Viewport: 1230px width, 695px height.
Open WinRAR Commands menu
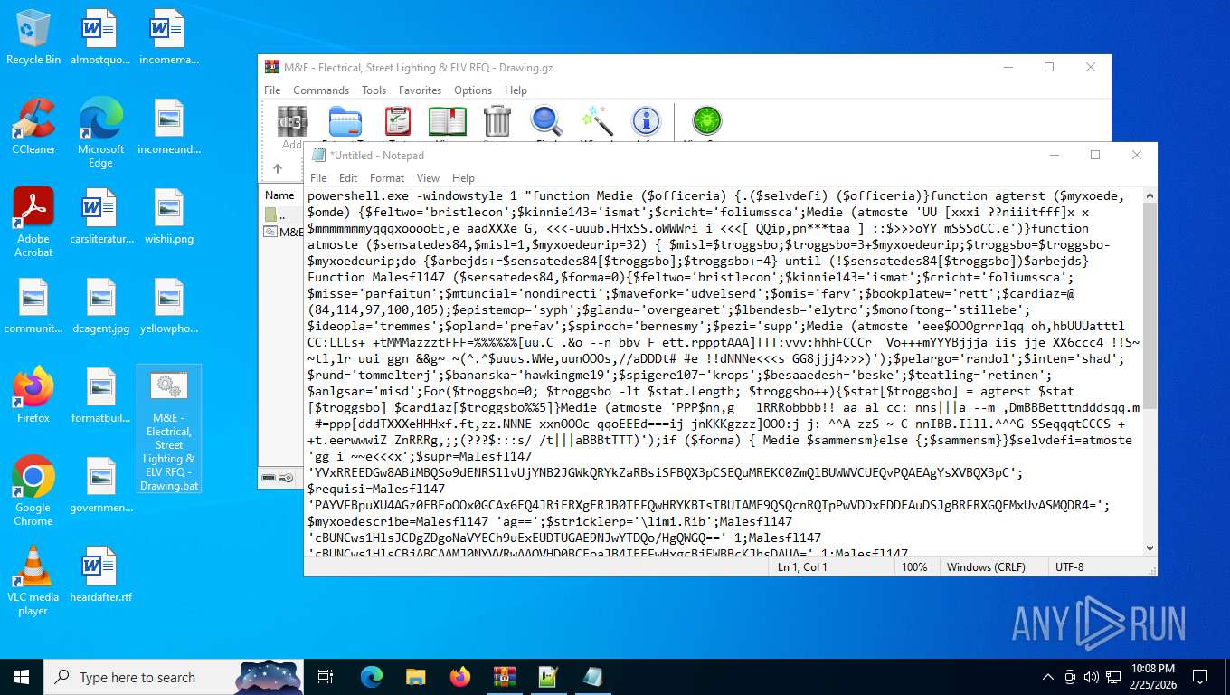click(x=321, y=90)
